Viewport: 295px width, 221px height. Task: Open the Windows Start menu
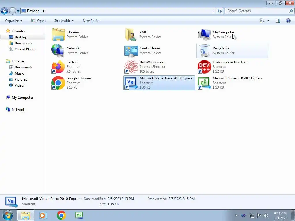[x=8, y=215]
